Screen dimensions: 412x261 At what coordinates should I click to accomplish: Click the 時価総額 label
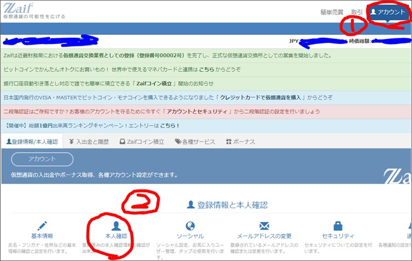pyautogui.click(x=360, y=41)
